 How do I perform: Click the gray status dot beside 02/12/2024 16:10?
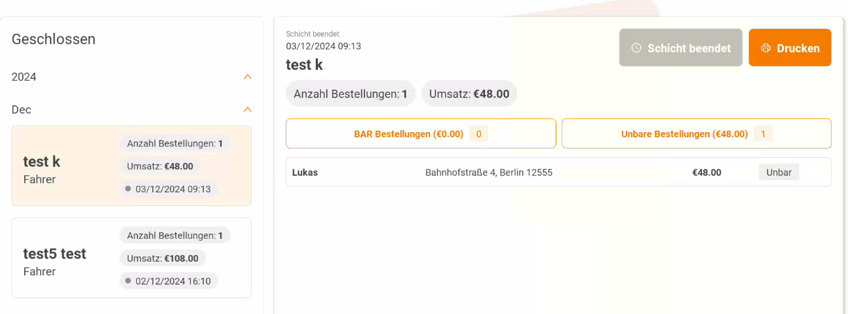click(128, 281)
